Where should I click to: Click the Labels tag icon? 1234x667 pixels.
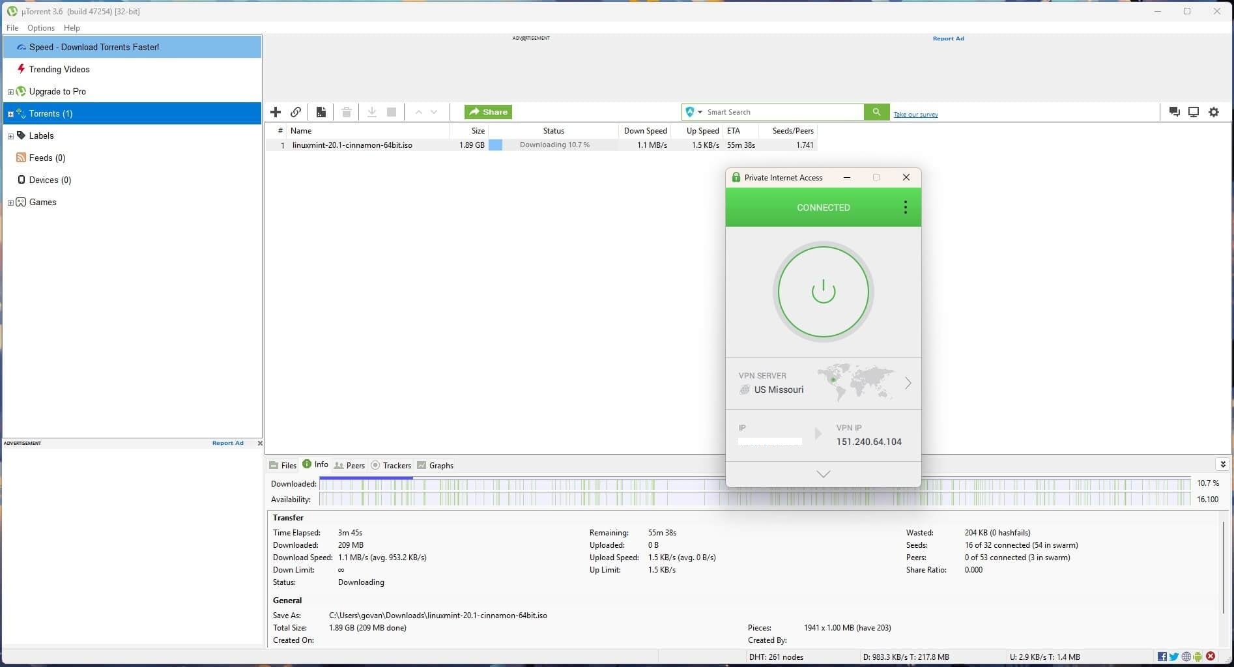21,135
